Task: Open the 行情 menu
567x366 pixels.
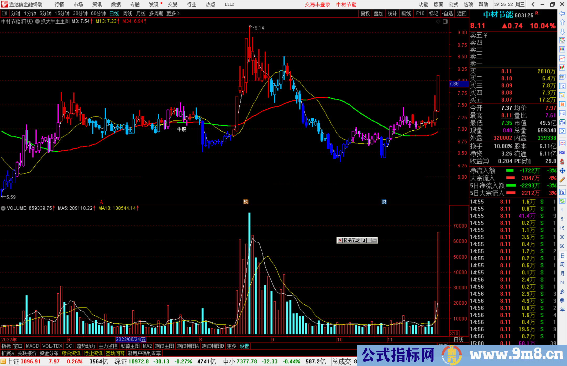Action: (59, 4)
